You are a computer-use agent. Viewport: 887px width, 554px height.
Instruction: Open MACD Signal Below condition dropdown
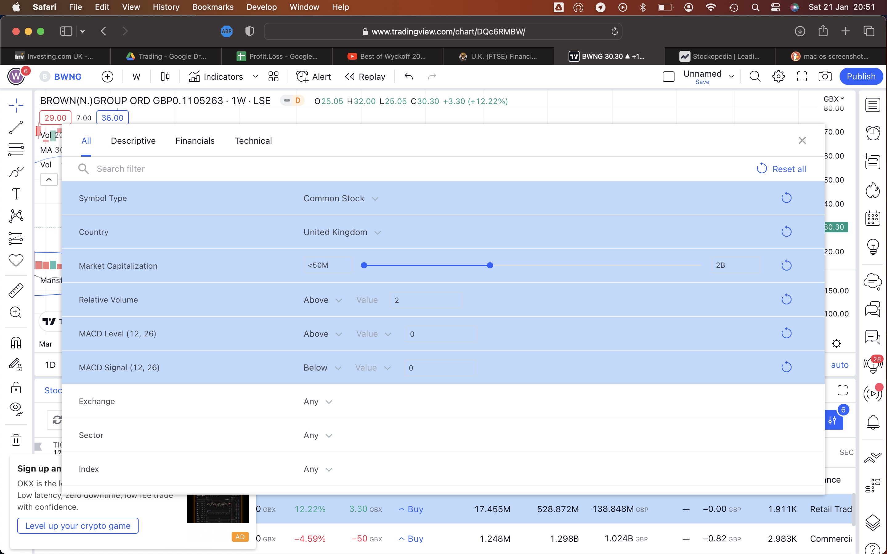[x=322, y=367]
